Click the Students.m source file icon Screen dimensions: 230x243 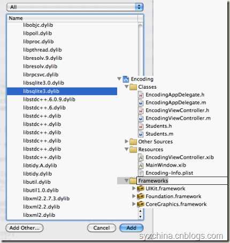141,134
